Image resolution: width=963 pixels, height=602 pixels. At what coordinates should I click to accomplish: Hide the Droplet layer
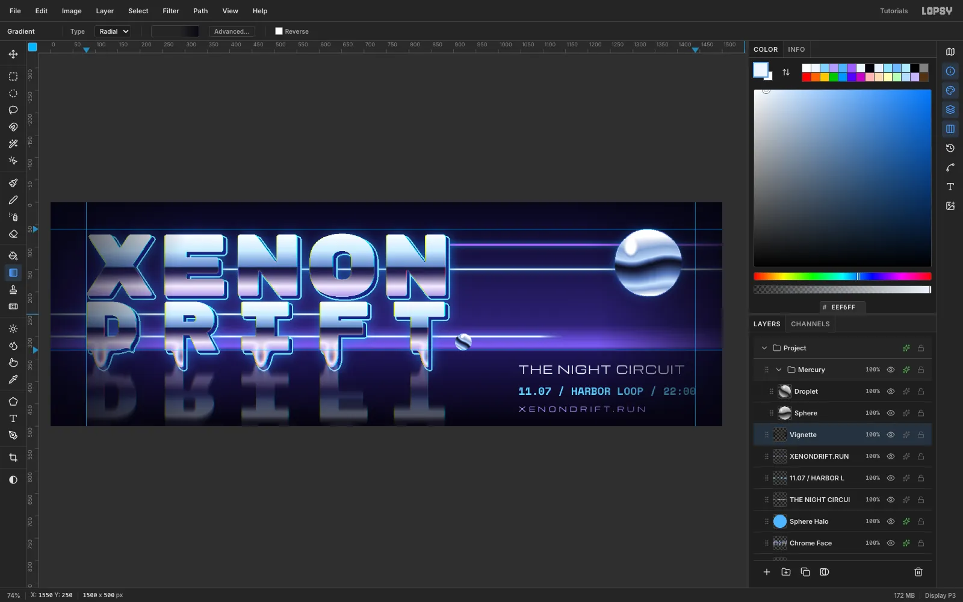891,391
